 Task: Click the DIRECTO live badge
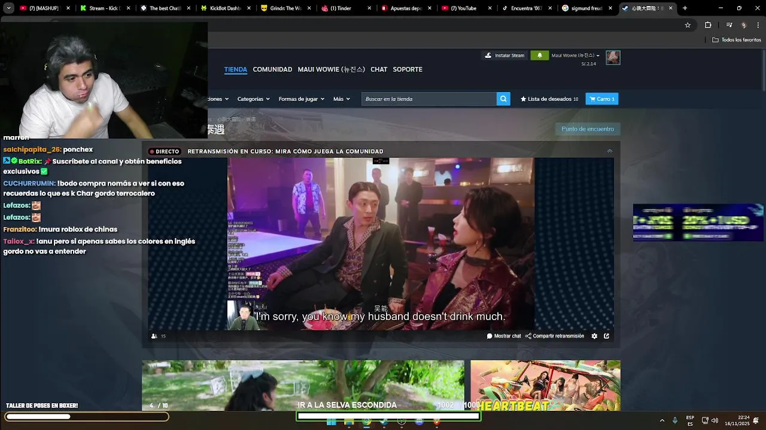coord(165,152)
